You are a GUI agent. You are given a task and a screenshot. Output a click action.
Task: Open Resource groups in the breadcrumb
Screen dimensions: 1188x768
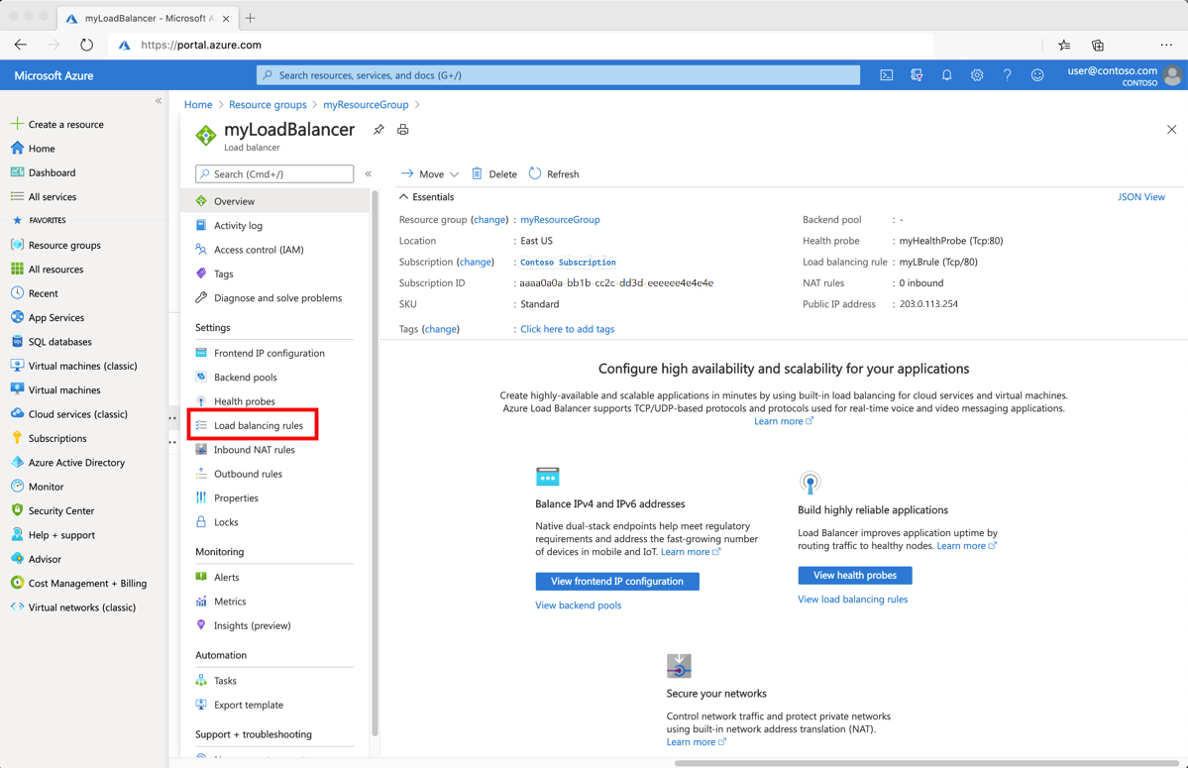[x=268, y=104]
